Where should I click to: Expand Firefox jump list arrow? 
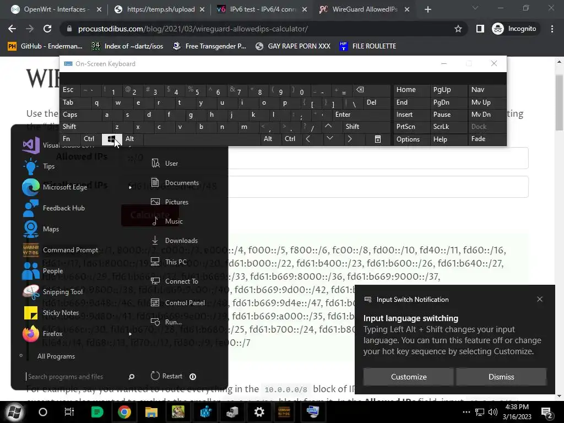(x=130, y=334)
